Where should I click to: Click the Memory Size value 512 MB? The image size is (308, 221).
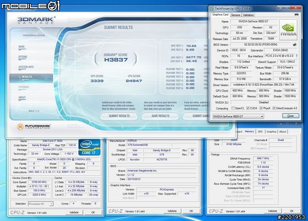[241, 79]
